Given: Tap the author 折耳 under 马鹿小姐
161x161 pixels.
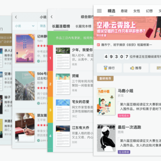Looking at the screenshot, I should click(121, 96).
